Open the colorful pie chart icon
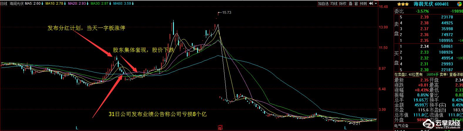Viewport: 463px width, 131px height. (x=460, y=4)
